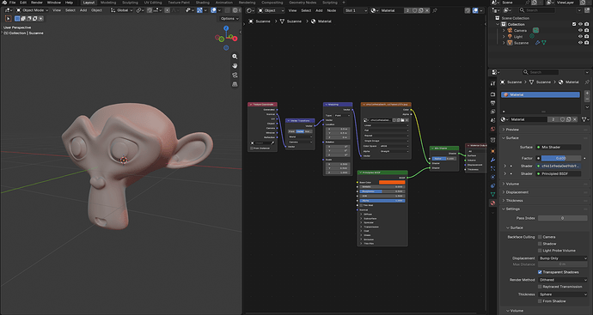Enable Light Probe Volume checkbox
The height and width of the screenshot is (315, 593).
pyautogui.click(x=540, y=251)
